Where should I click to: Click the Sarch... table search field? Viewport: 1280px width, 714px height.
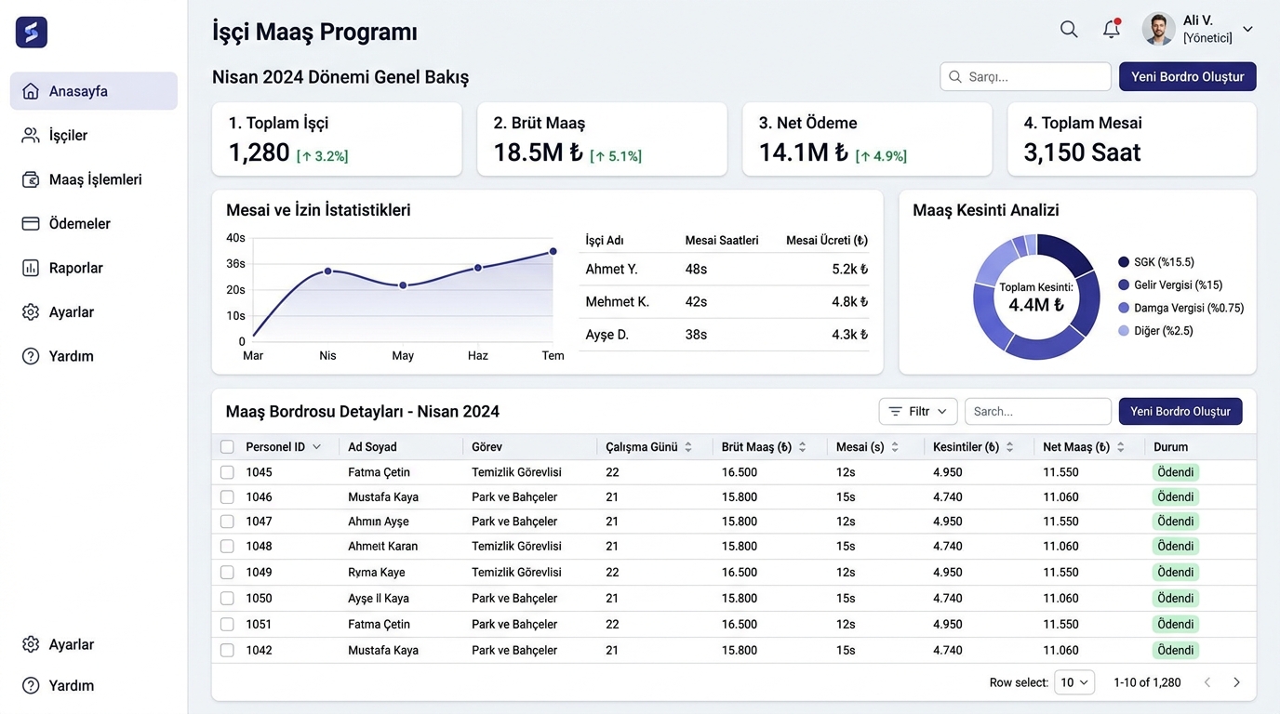point(1038,411)
